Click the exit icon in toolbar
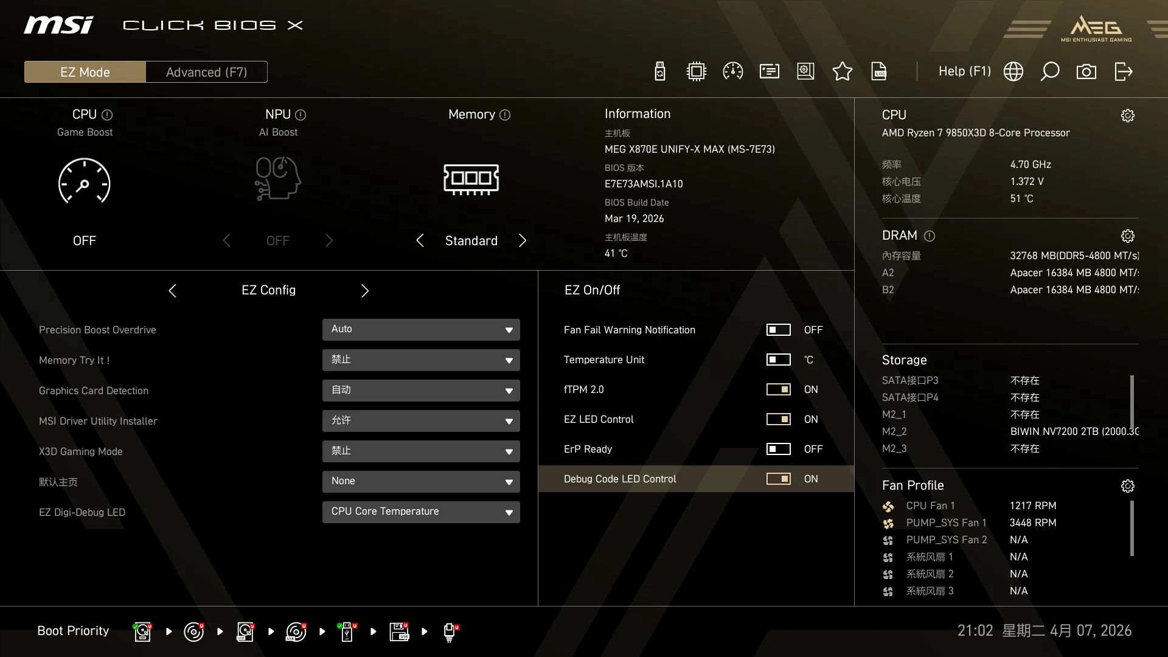 (1123, 72)
